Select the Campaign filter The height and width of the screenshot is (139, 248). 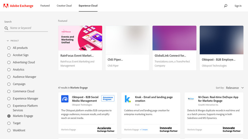[9, 84]
